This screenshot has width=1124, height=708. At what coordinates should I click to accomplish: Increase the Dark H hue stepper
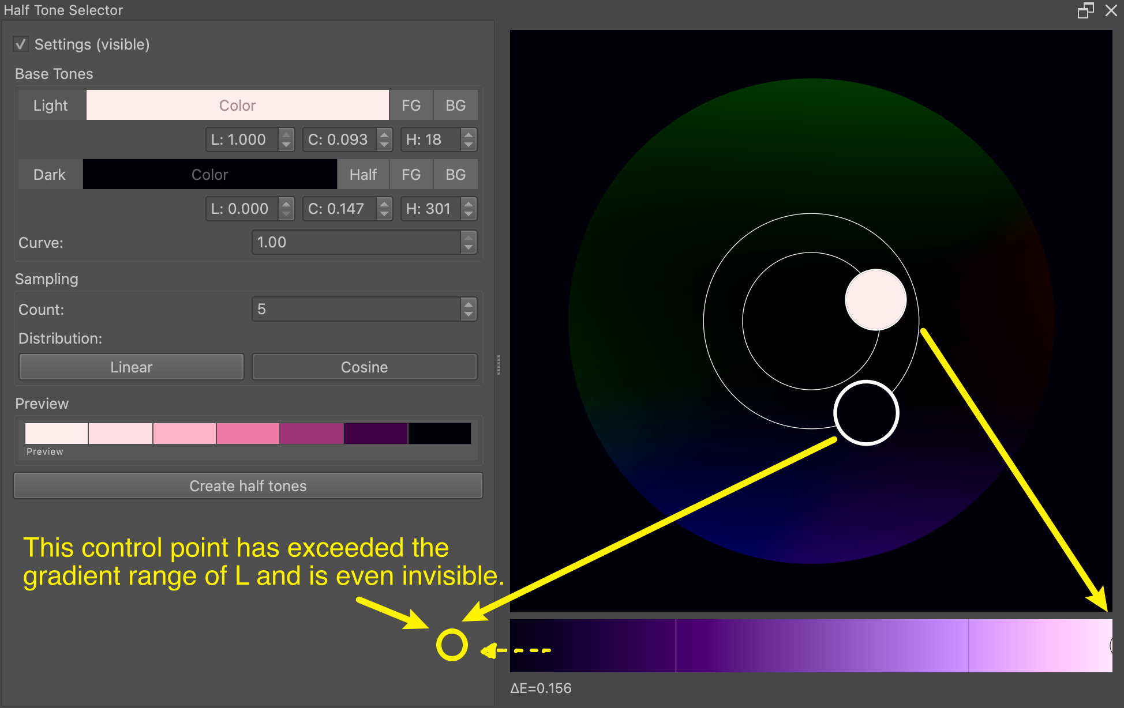click(469, 204)
